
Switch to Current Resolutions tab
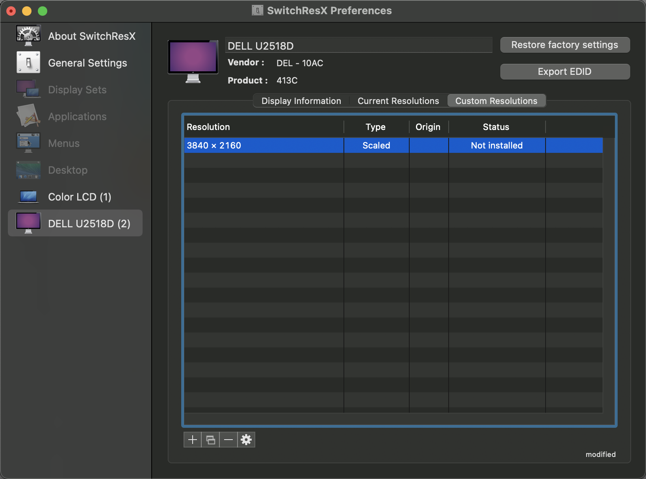(398, 101)
